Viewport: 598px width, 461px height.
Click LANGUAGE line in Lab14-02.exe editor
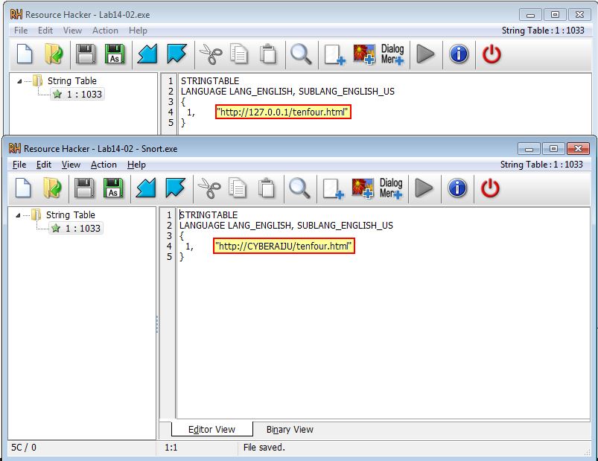tap(287, 91)
